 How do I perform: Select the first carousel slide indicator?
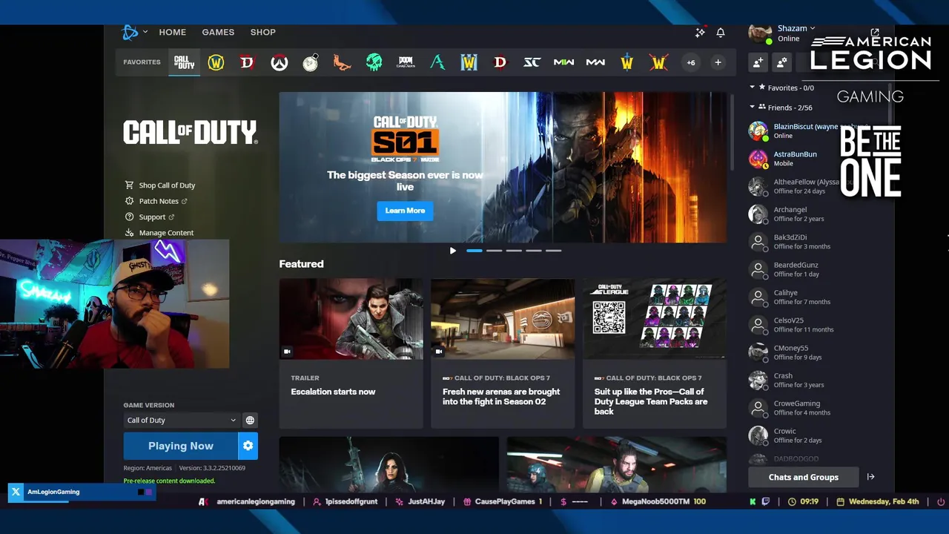coord(474,251)
